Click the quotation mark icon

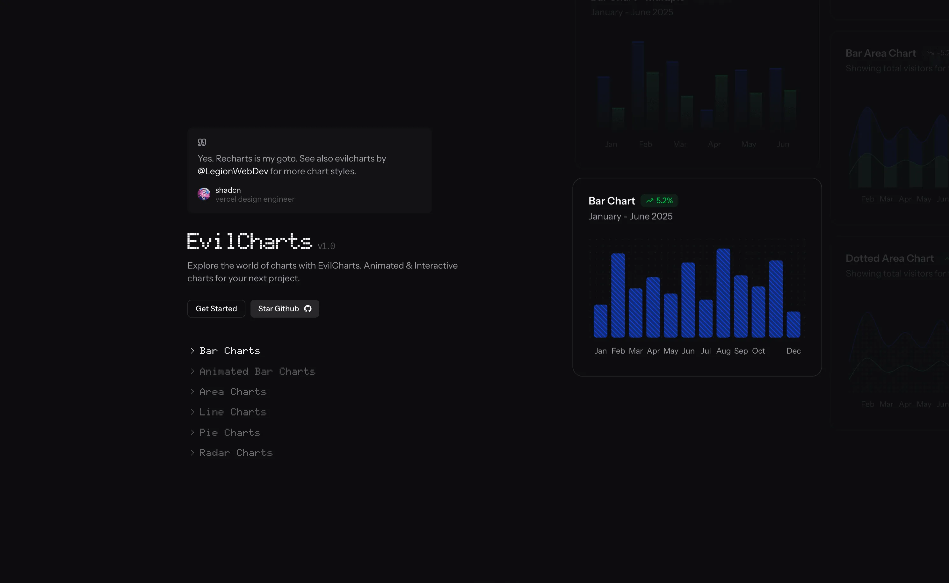(x=202, y=142)
